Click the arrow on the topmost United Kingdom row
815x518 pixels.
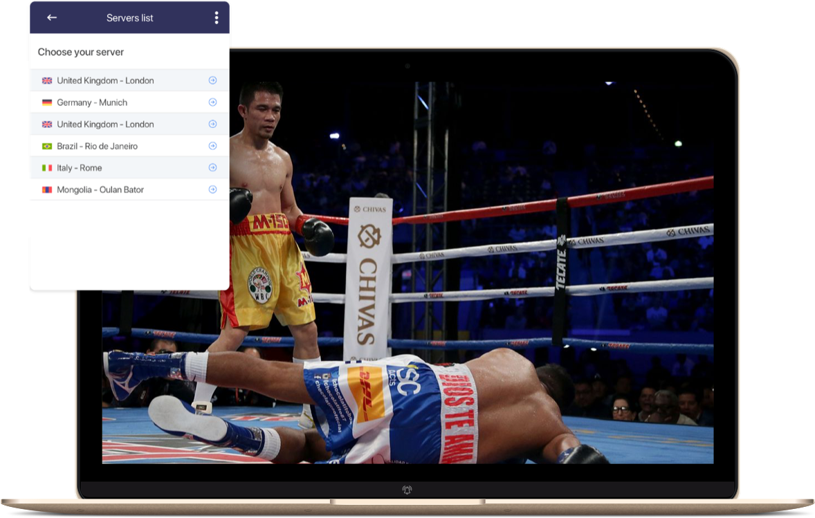click(212, 81)
